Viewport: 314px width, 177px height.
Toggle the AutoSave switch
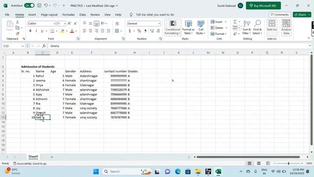29,5
